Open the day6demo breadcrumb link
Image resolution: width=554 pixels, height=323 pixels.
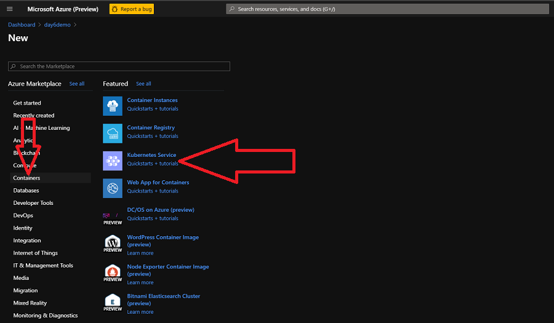click(58, 25)
